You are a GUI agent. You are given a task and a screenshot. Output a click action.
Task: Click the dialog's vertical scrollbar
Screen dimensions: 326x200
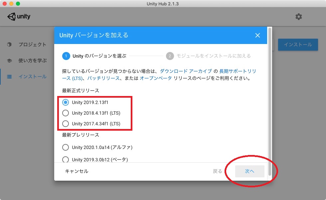click(270, 101)
